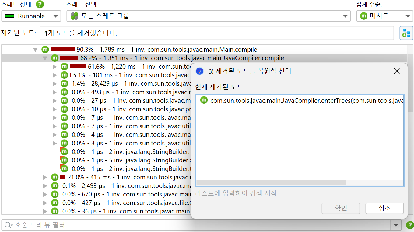Viewport: 414px width, 232px height.
Task: Expand the 0.0% 10 µs node
Action: point(55,109)
